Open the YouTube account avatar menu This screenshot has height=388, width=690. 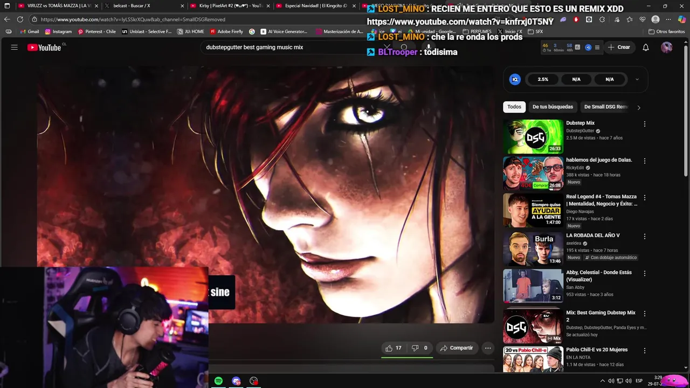[667, 47]
